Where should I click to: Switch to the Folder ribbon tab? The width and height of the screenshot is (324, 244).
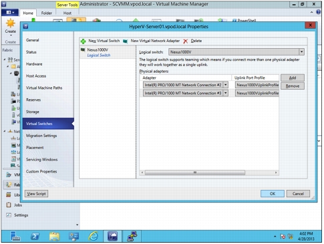pos(47,13)
